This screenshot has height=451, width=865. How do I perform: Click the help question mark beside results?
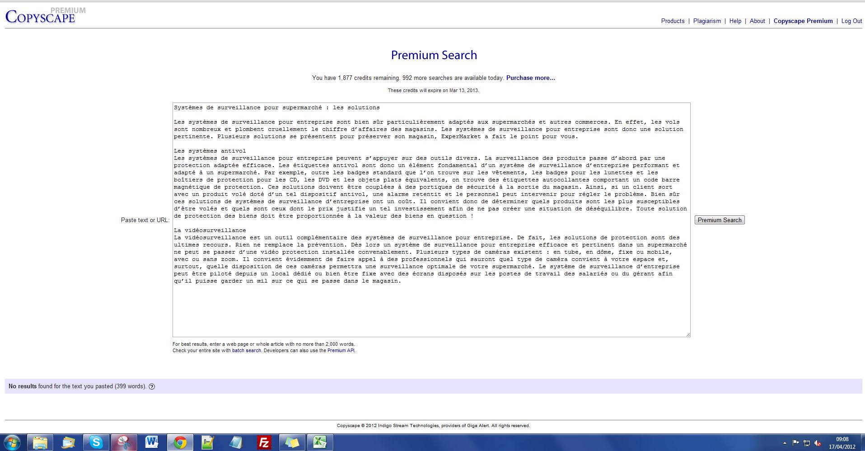point(152,386)
